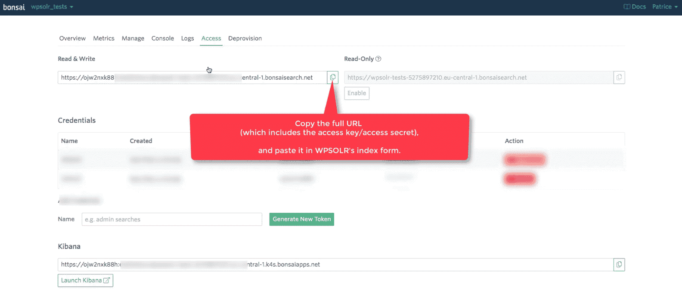Copy the Kibana URL
Screen dimensions: 682x295
pyautogui.click(x=619, y=264)
